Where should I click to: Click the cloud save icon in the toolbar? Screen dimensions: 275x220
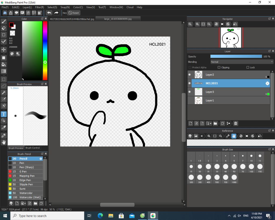[5, 13]
